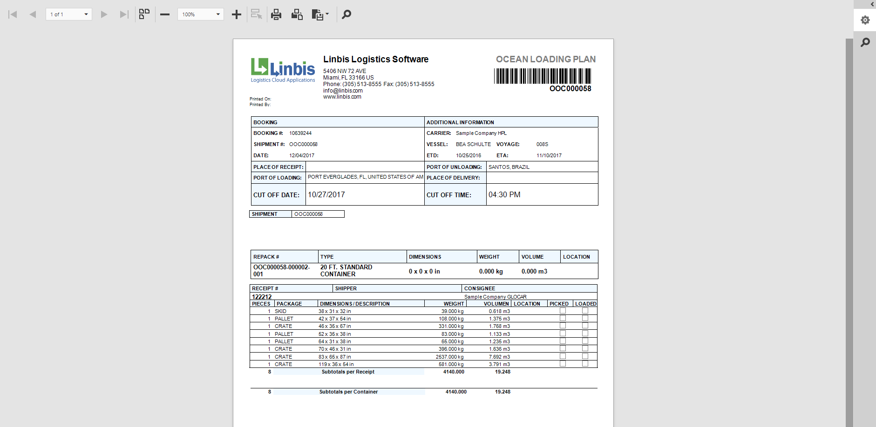Click carrier 'Sample Company HPL'
The image size is (876, 427).
(x=481, y=133)
